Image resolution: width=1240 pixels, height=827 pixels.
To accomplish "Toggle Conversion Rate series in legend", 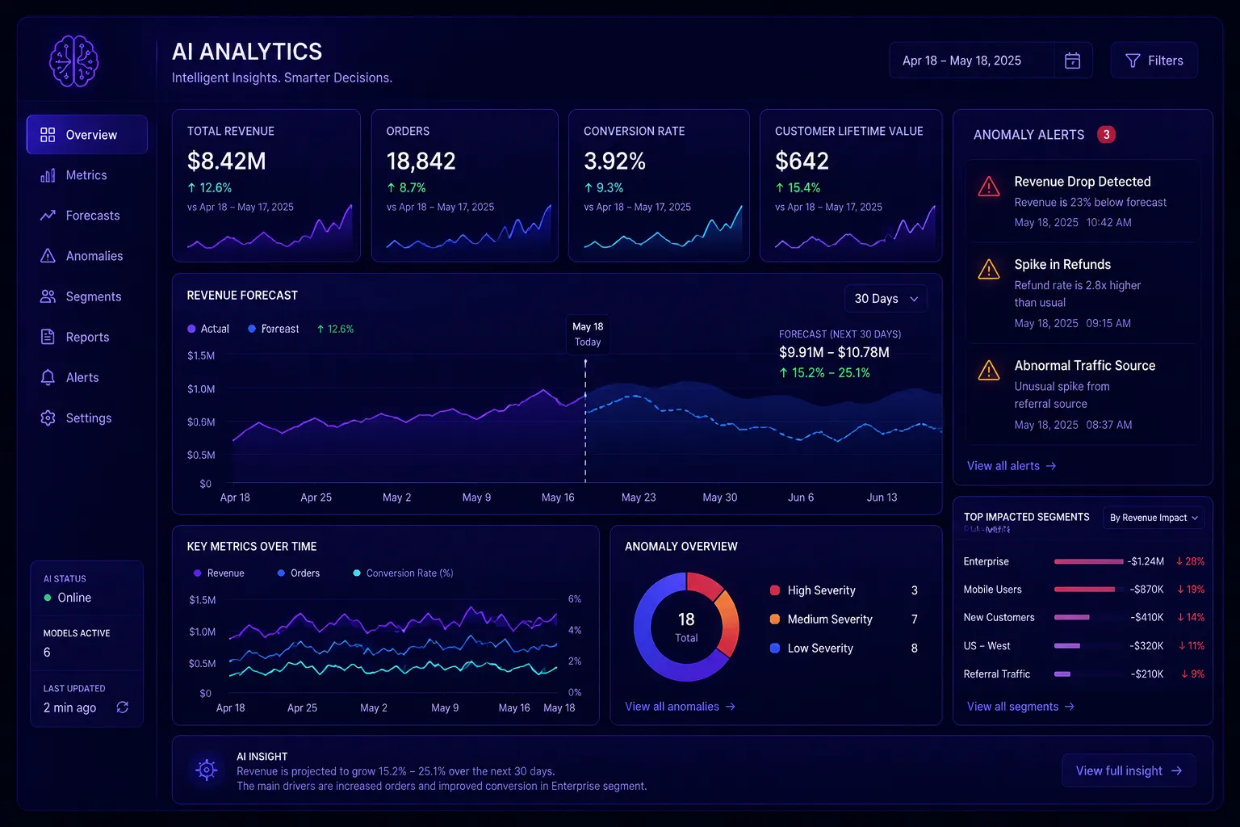I will click(403, 573).
